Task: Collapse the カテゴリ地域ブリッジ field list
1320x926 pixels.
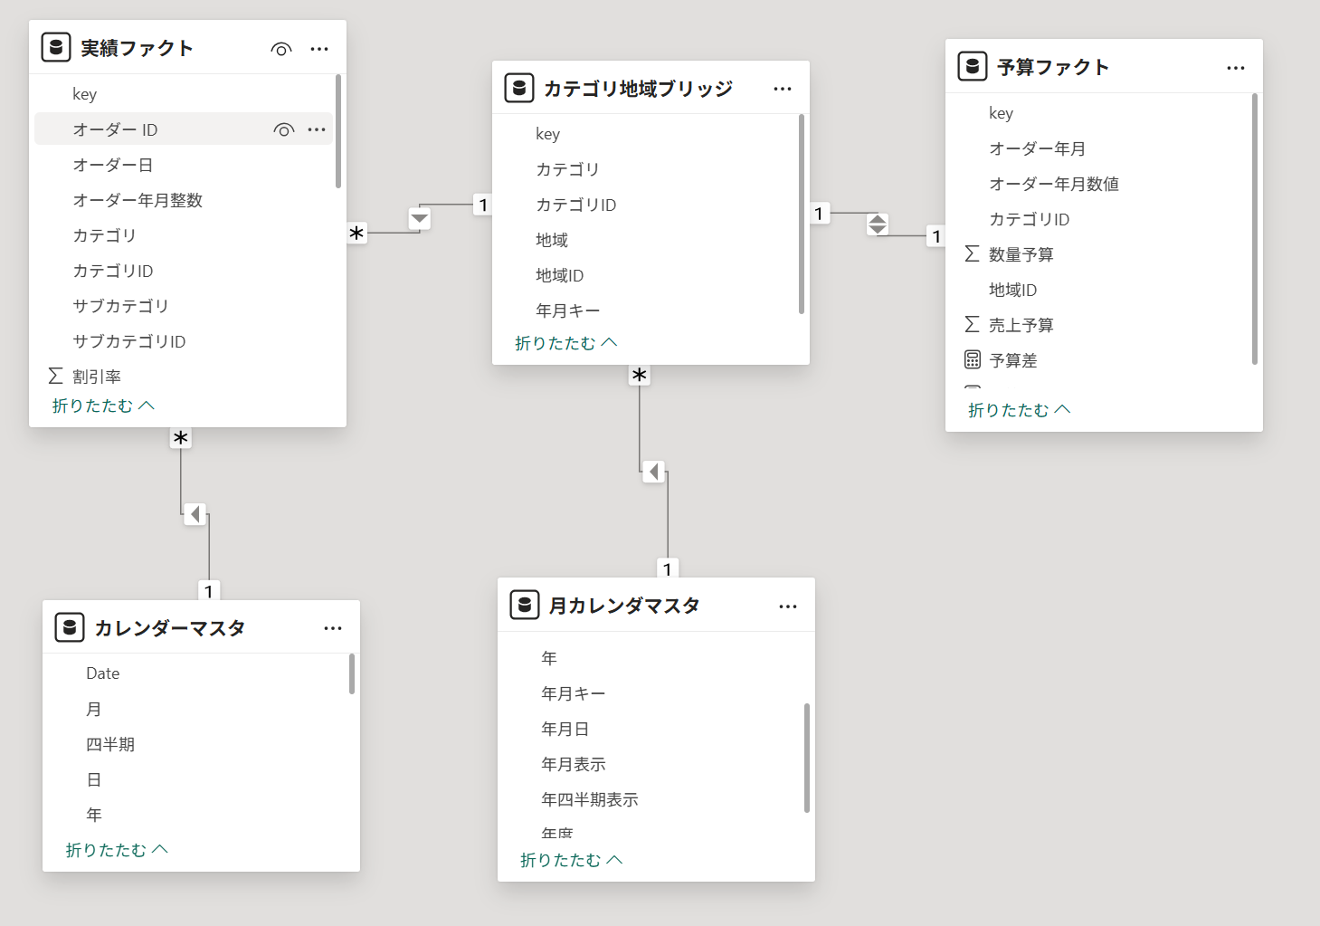Action: (x=565, y=343)
